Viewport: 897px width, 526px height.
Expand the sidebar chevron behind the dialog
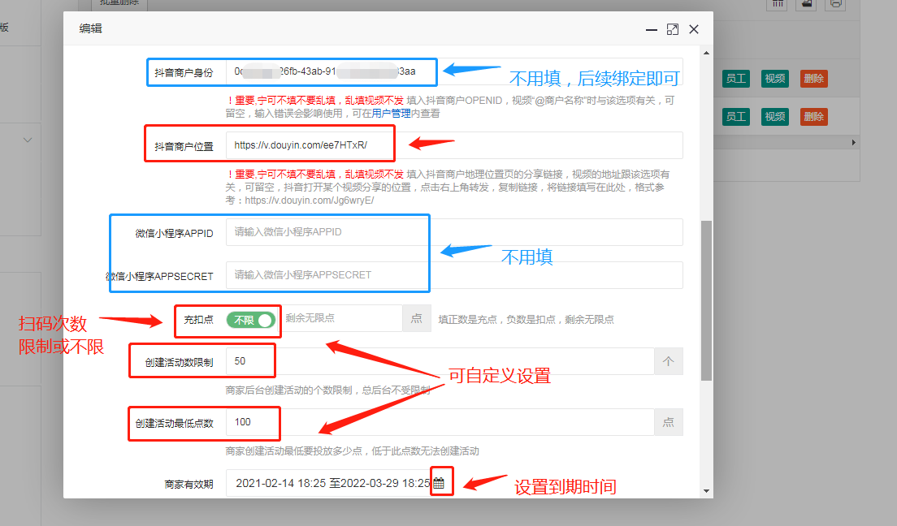point(28,140)
